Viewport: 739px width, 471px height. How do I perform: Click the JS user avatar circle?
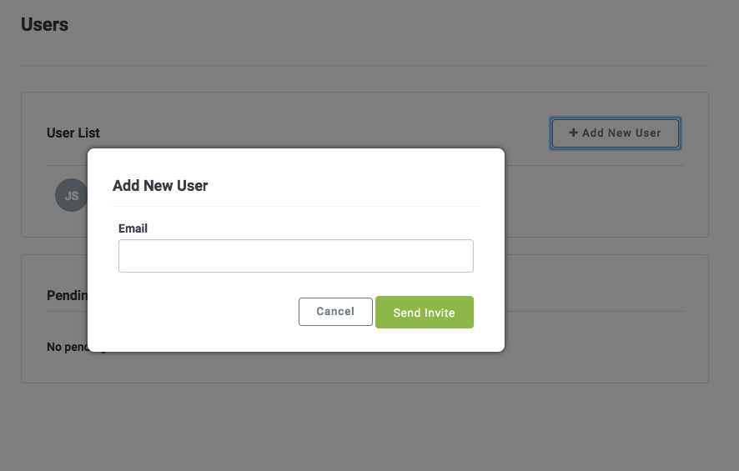point(71,195)
